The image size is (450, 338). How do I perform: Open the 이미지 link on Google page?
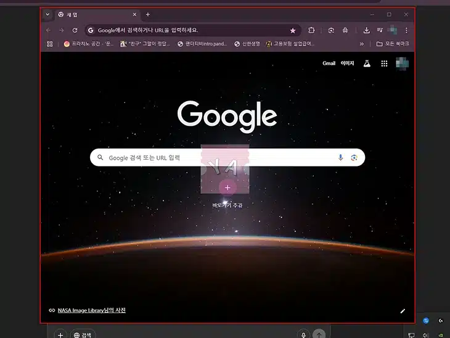(347, 63)
